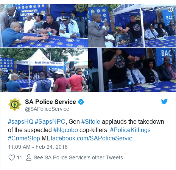176x170 pixels.
Task: See SA Police Service's other Tweets
Action: [x=78, y=157]
